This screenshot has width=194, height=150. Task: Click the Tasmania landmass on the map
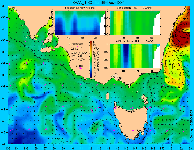[131, 122]
